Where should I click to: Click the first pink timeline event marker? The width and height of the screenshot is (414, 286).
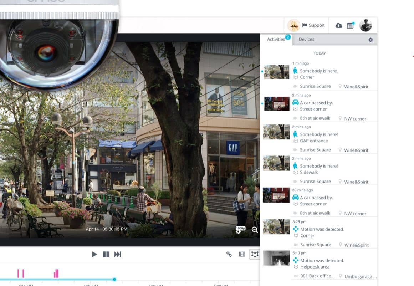pyautogui.click(x=19, y=274)
